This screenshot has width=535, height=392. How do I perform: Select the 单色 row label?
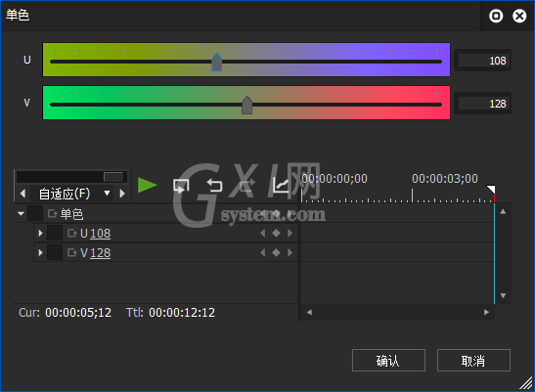point(71,214)
